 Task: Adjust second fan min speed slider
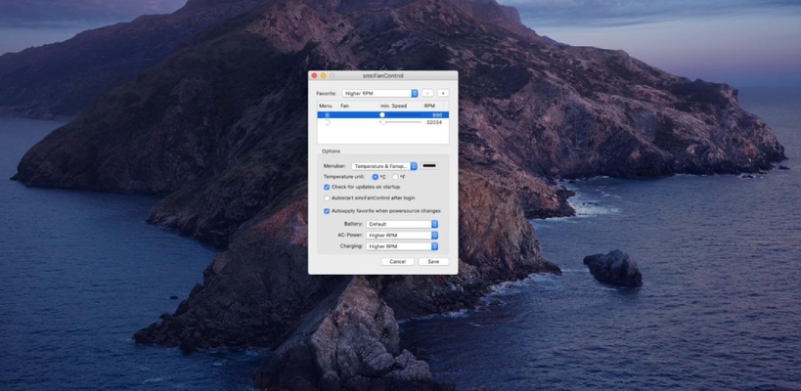[x=382, y=122]
